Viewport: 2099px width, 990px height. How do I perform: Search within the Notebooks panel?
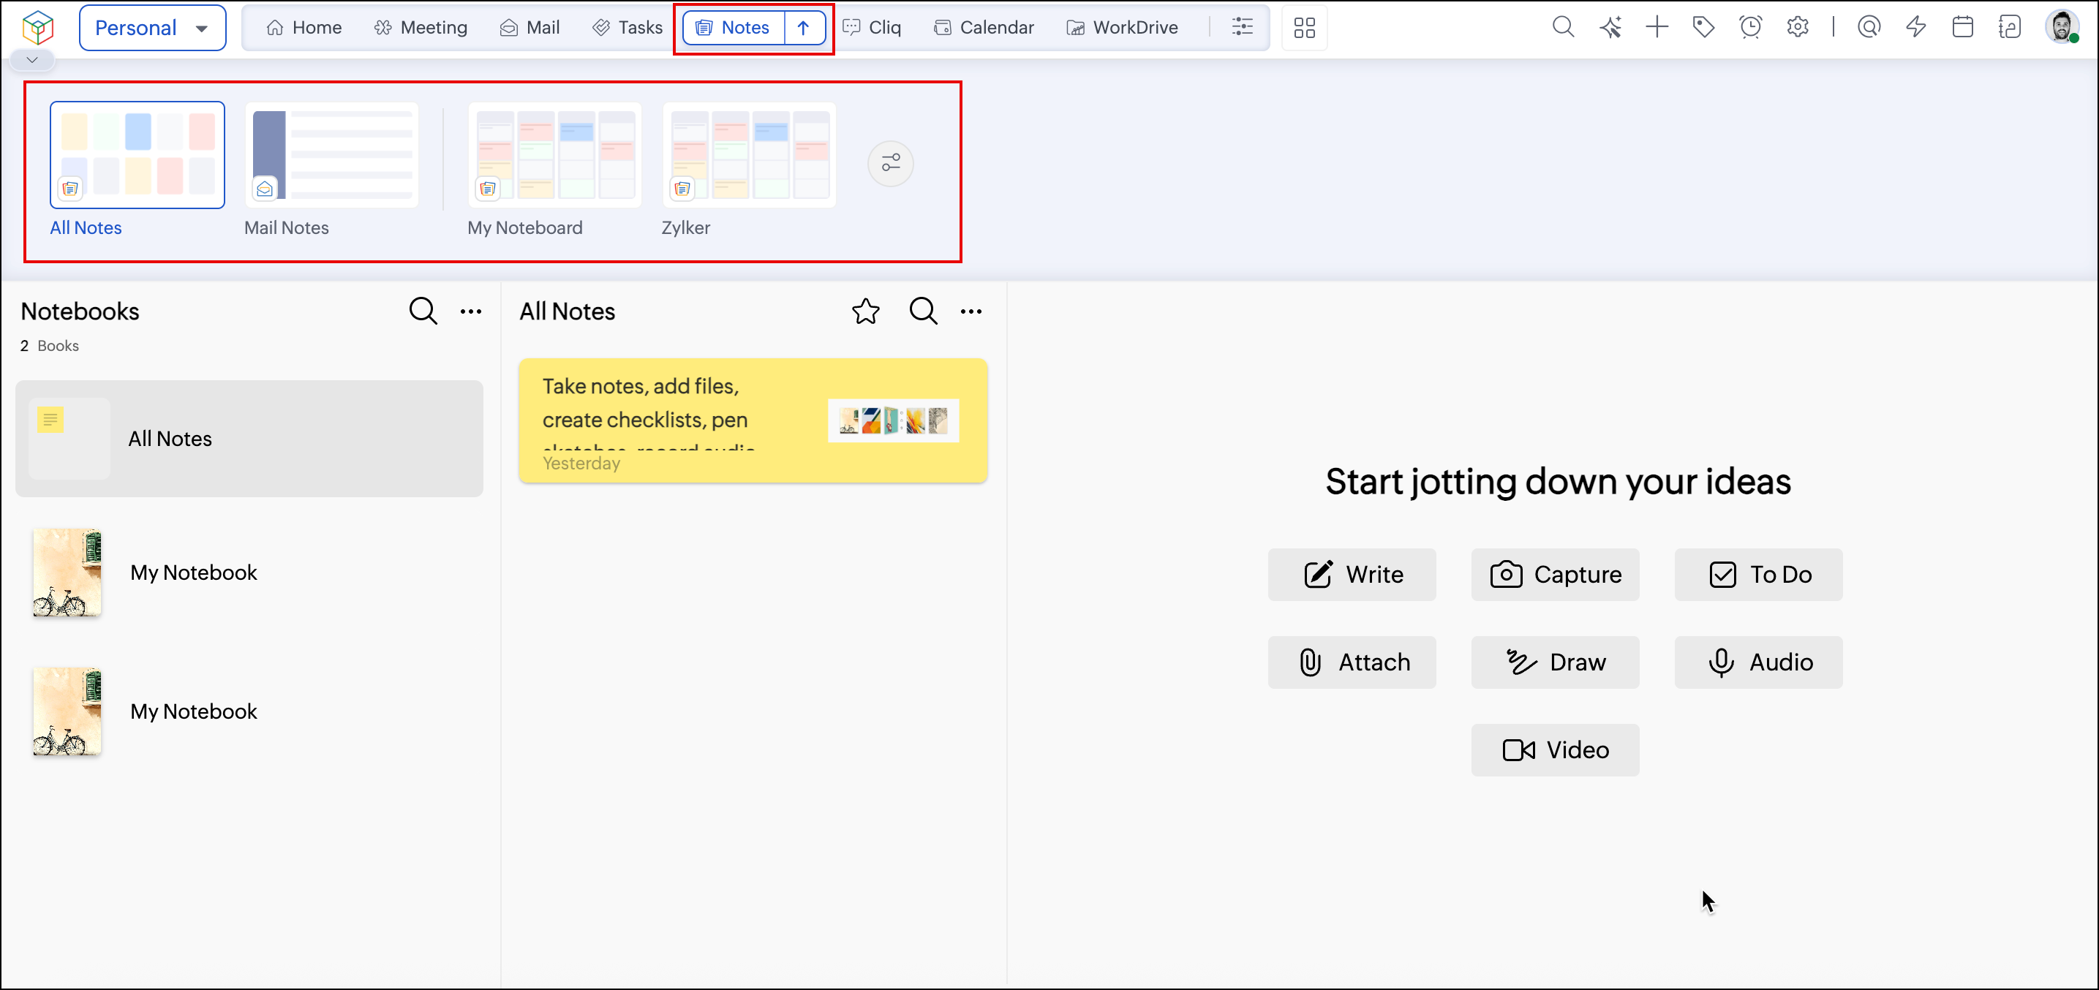pos(423,311)
